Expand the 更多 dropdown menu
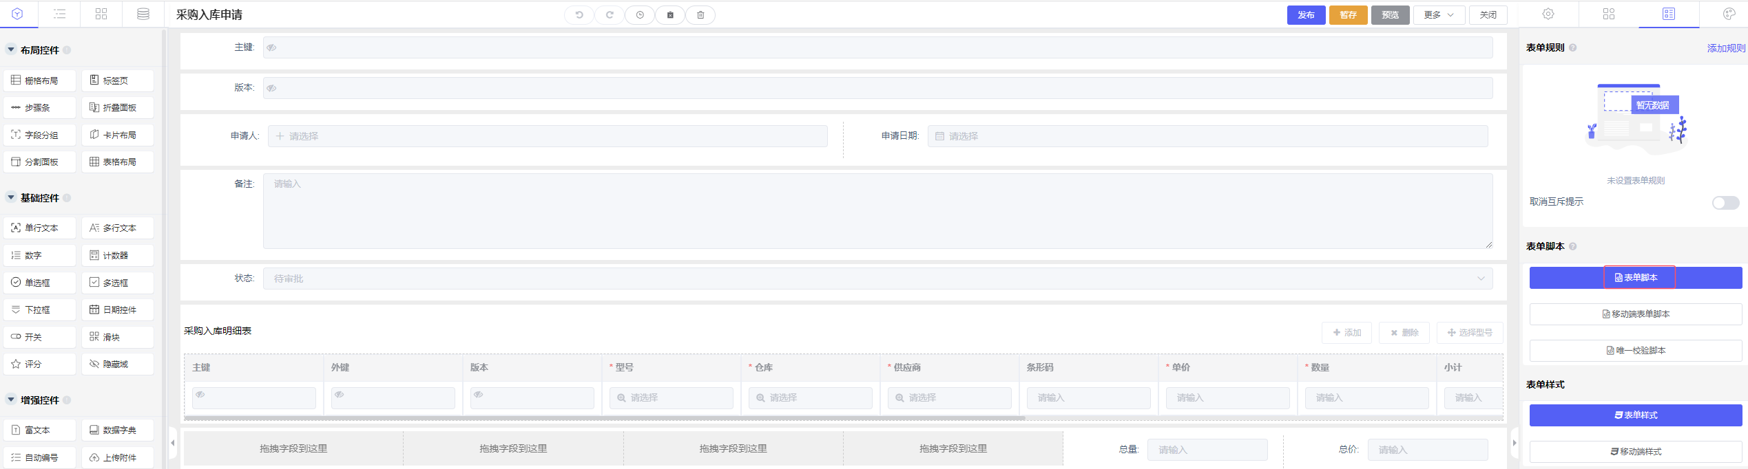 pyautogui.click(x=1439, y=14)
